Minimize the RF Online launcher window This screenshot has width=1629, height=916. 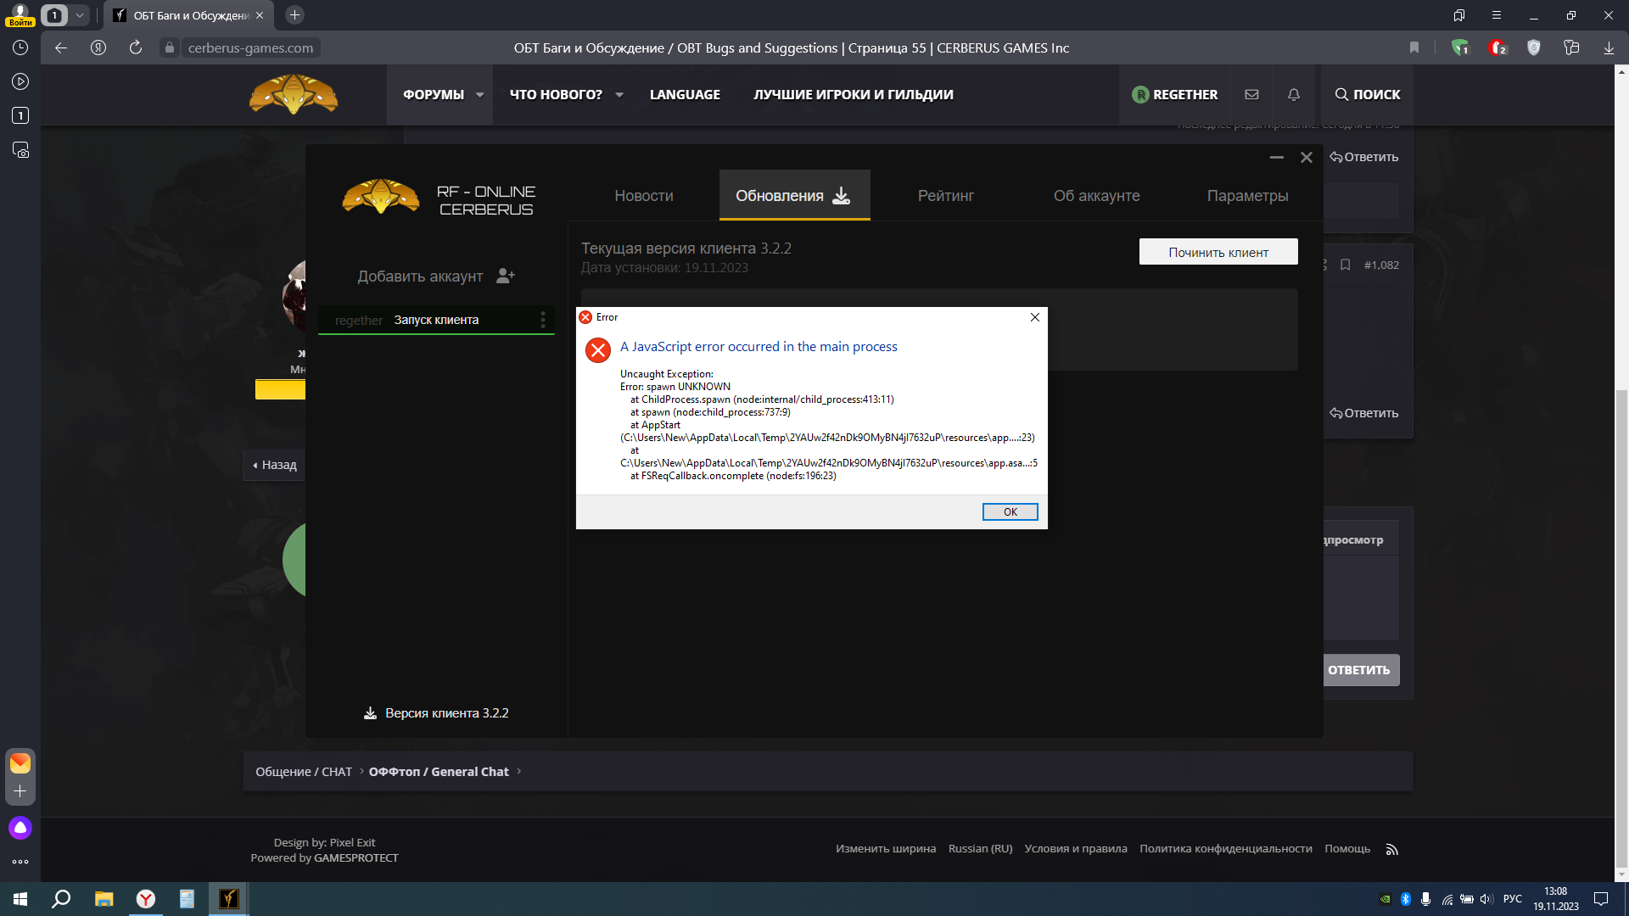[x=1276, y=158]
